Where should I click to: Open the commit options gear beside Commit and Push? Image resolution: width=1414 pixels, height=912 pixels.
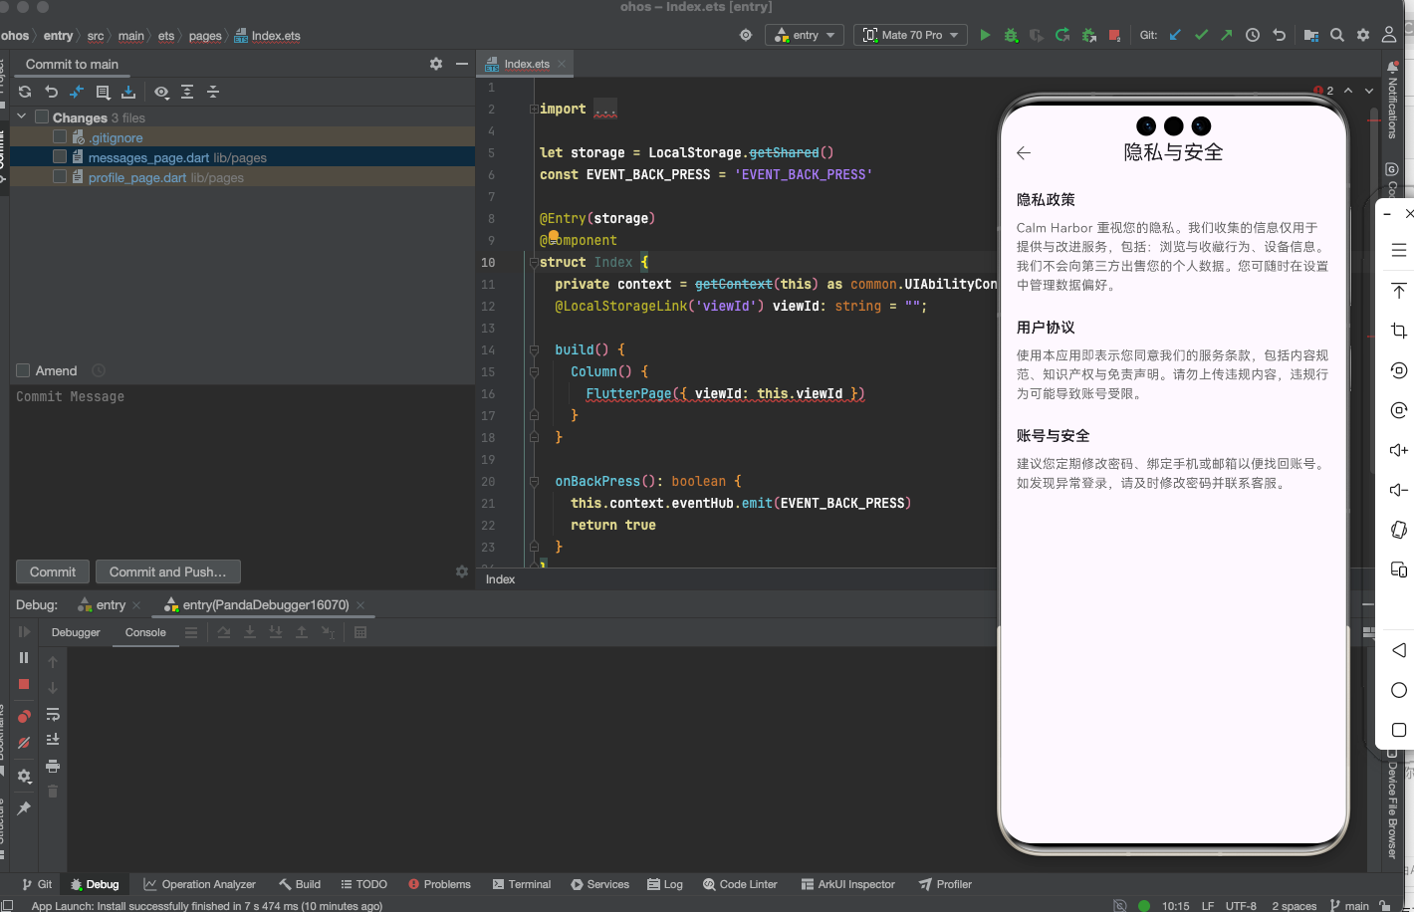coord(462,571)
